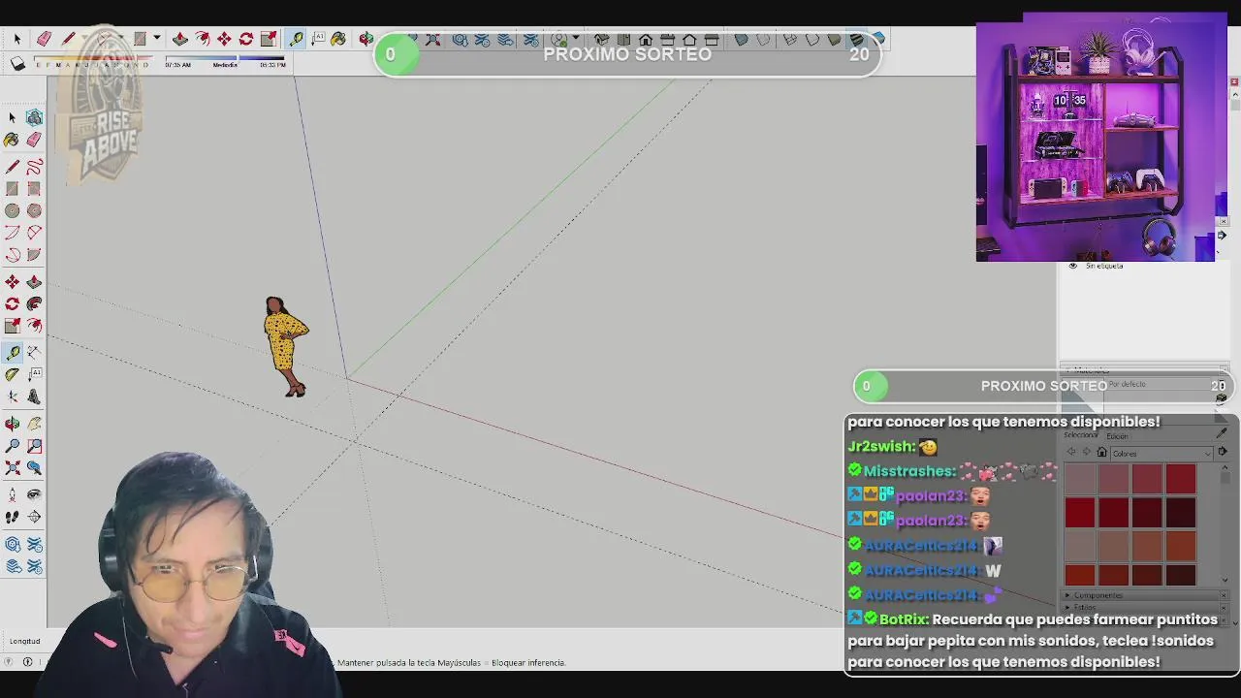Image resolution: width=1241 pixels, height=698 pixels.
Task: Adjust the shadow time-of-day slider
Action: 225,59
